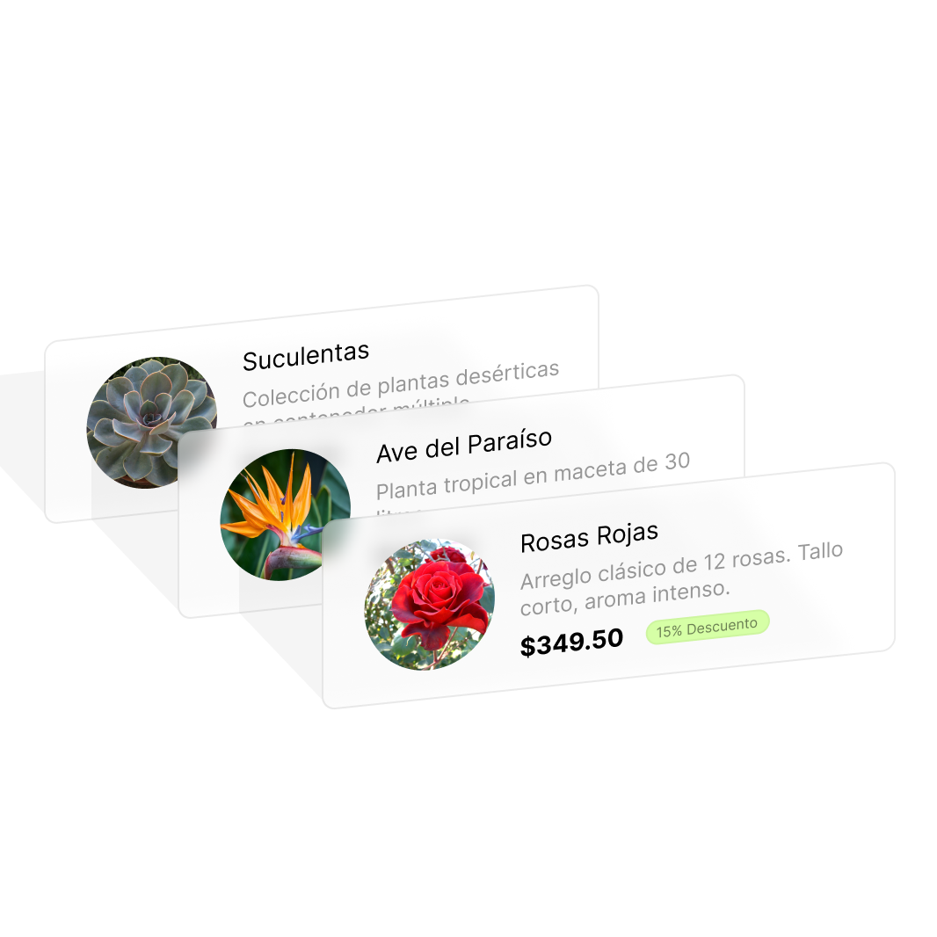Click "corto, aroma intenso." description line

(625, 599)
